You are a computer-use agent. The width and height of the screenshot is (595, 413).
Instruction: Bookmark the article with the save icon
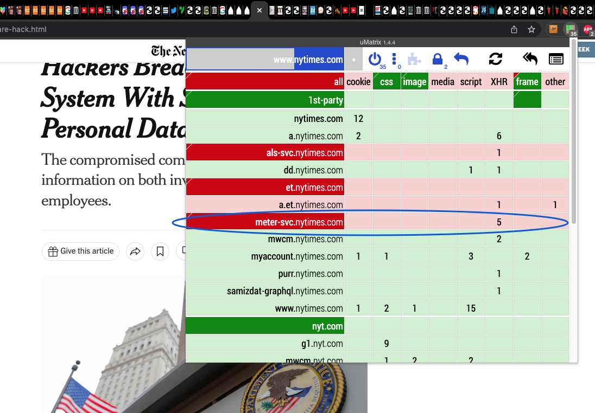coord(160,251)
